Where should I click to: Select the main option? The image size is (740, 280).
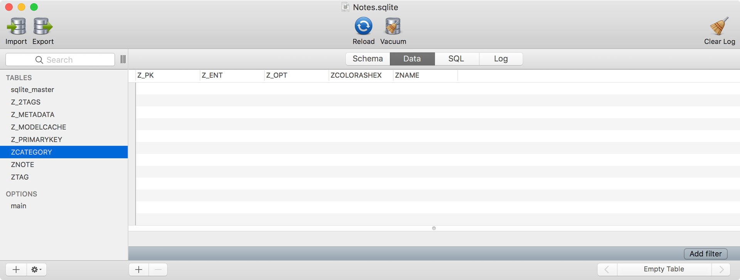[64, 206]
